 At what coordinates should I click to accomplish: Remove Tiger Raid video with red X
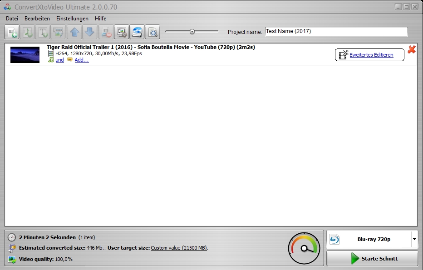[412, 49]
